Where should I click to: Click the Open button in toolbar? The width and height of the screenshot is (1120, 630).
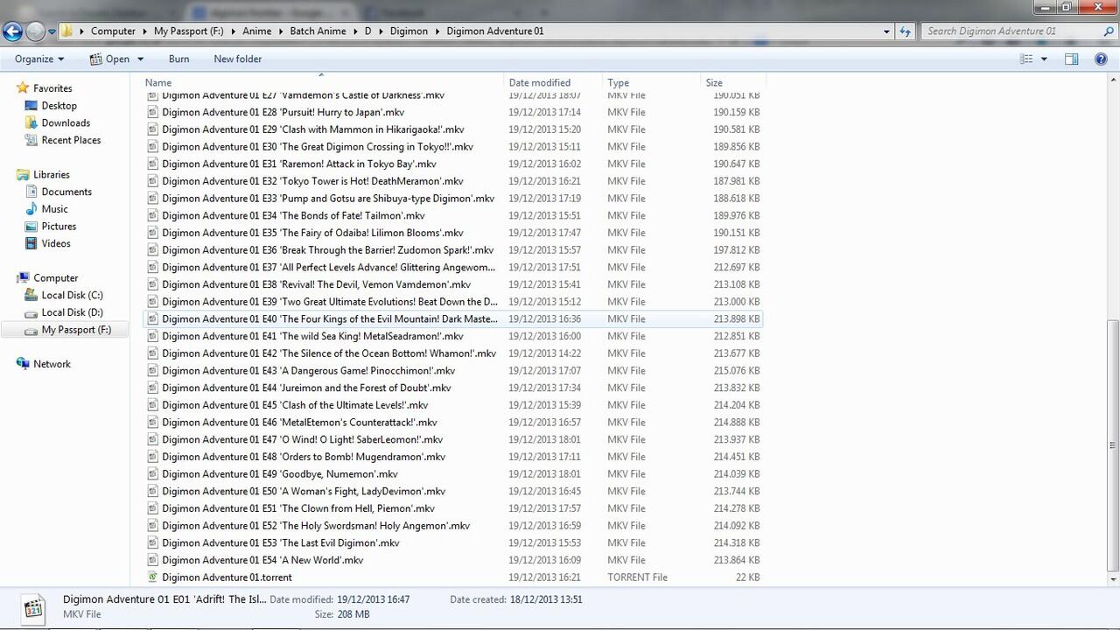pyautogui.click(x=109, y=59)
